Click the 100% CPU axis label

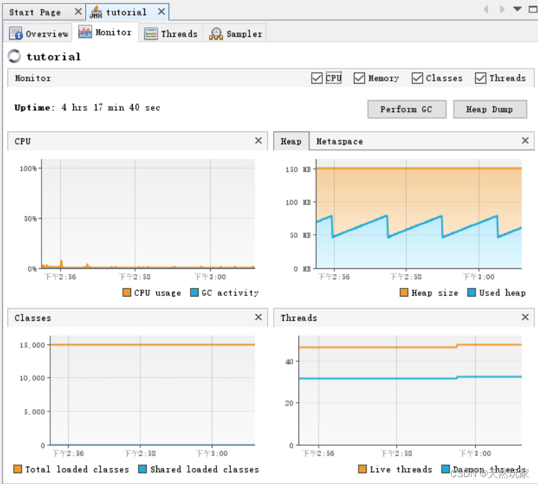tap(28, 168)
